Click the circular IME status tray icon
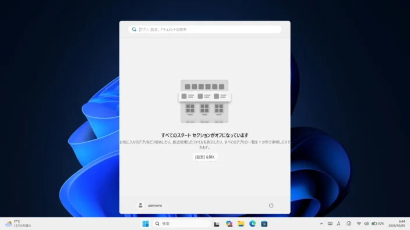The height and width of the screenshot is (230, 410). pyautogui.click(x=349, y=224)
